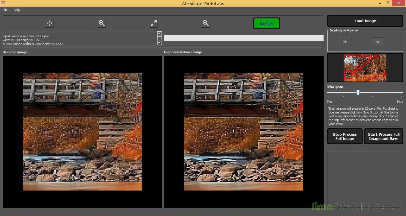Viewport: 406px width, 216px height.
Task: Select the 2x scaling option
Action: 345,42
